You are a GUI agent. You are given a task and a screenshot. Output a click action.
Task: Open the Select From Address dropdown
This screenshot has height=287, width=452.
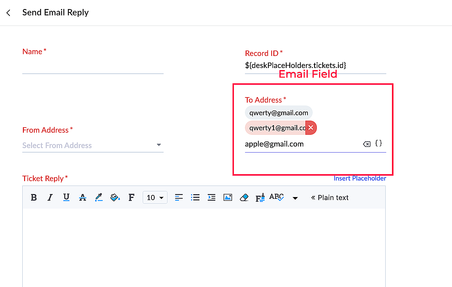click(x=93, y=146)
